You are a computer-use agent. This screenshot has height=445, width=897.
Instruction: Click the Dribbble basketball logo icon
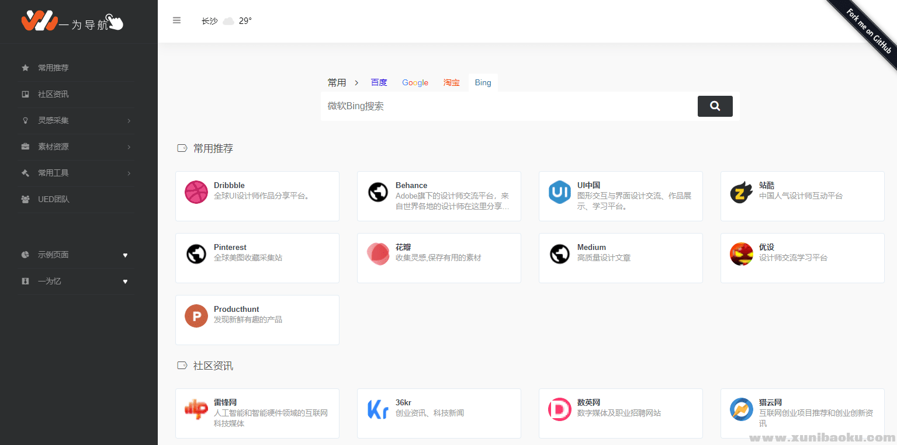pyautogui.click(x=196, y=192)
